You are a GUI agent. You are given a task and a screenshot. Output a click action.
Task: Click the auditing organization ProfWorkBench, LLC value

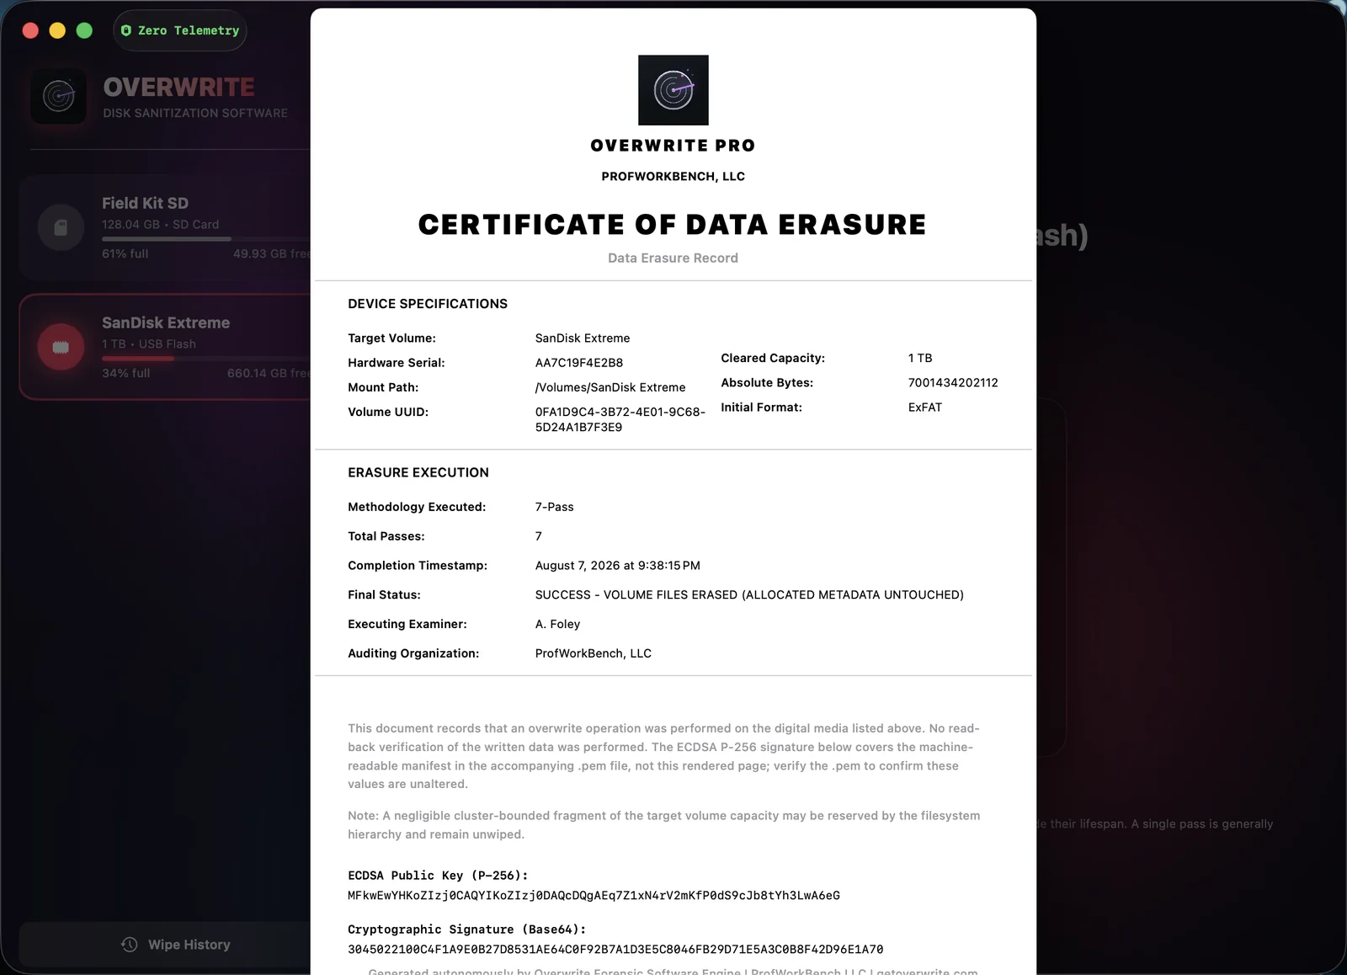(594, 653)
